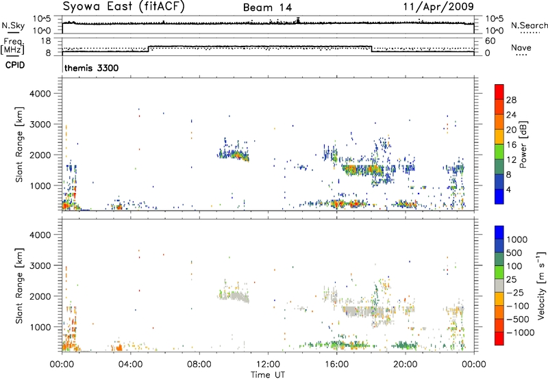Viewport: 548px width, 379px height.
Task: Click the 'Nave' legend label
Action: (x=521, y=47)
